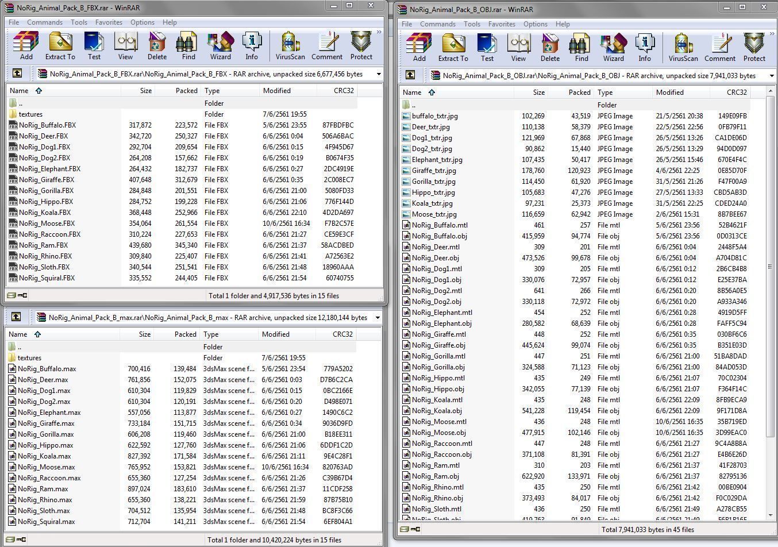Sort by Modified column in OBJ window

(x=681, y=93)
